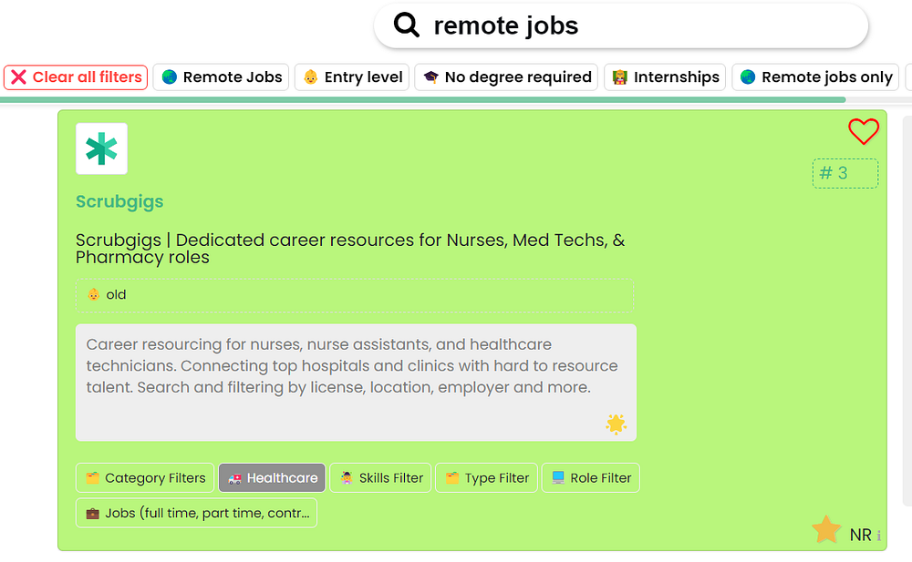Click the red X clear icon
The height and width of the screenshot is (562, 912).
tap(18, 77)
